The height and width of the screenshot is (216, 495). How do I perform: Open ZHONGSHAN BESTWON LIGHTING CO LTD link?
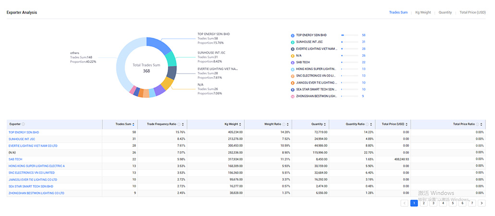37,193
